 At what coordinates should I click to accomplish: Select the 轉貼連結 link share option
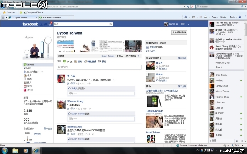click(90, 62)
